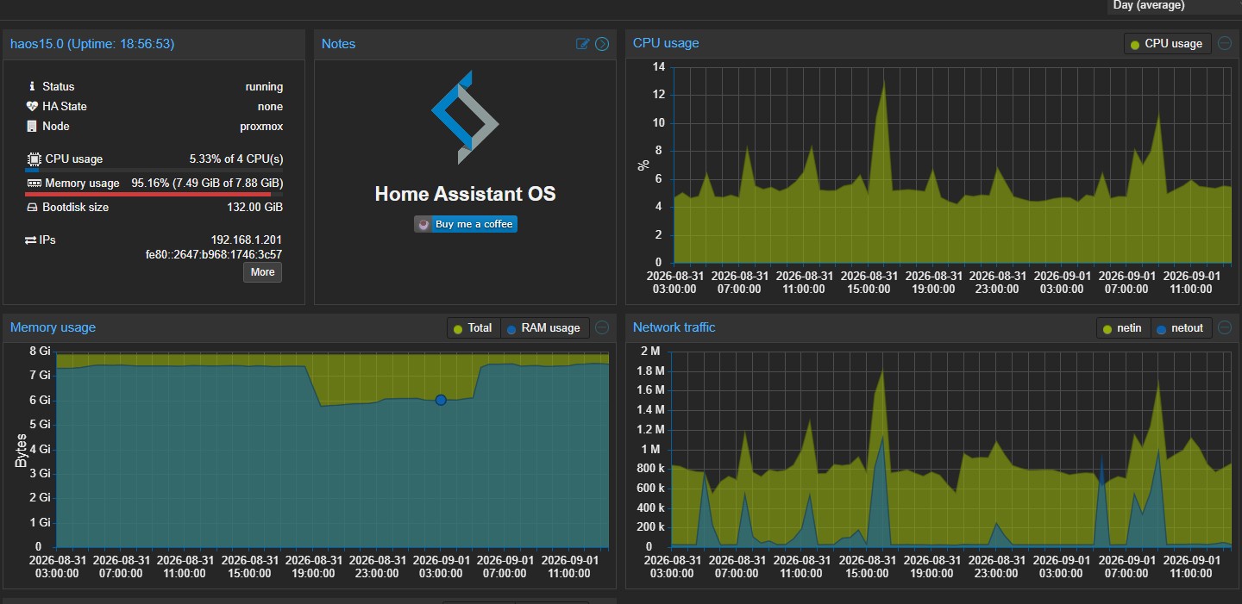The width and height of the screenshot is (1242, 604).
Task: Click the Memory usage chart panel title
Action: [x=53, y=327]
